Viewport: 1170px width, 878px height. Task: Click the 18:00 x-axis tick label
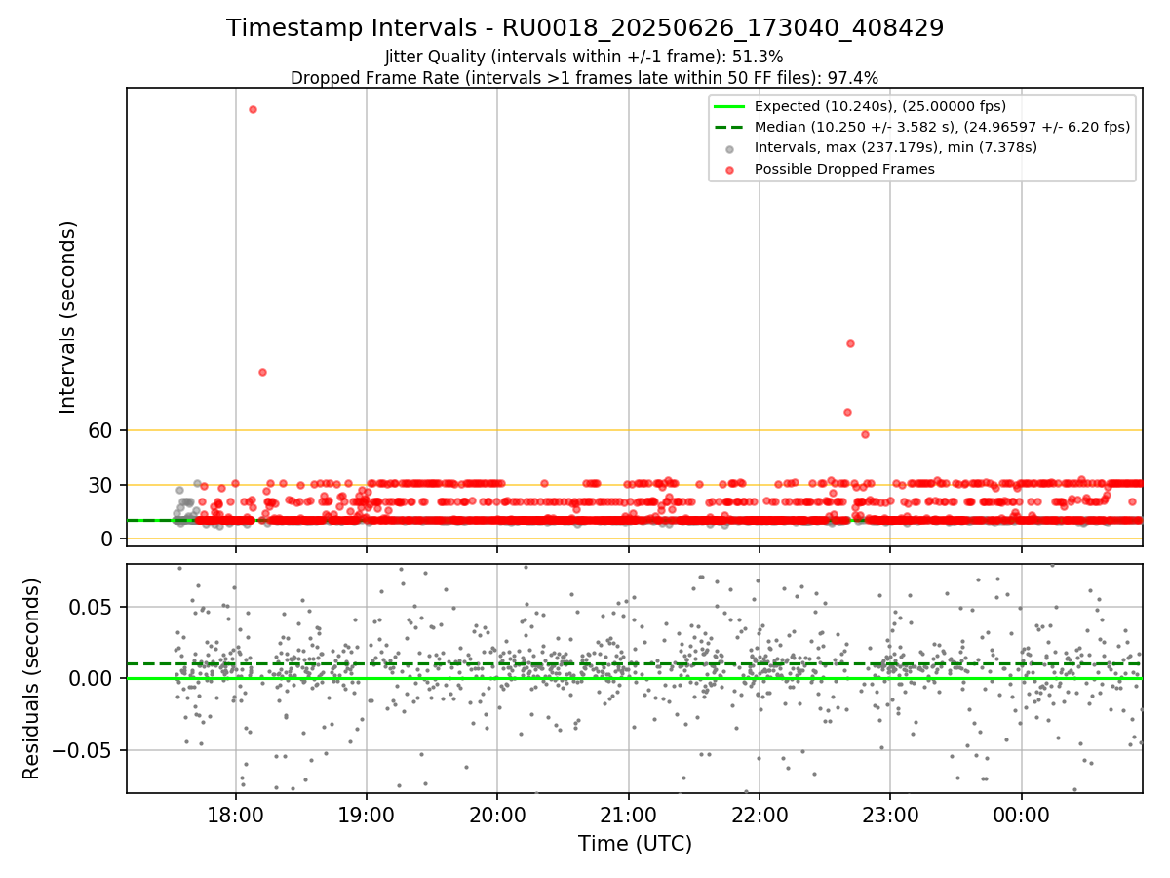236,814
